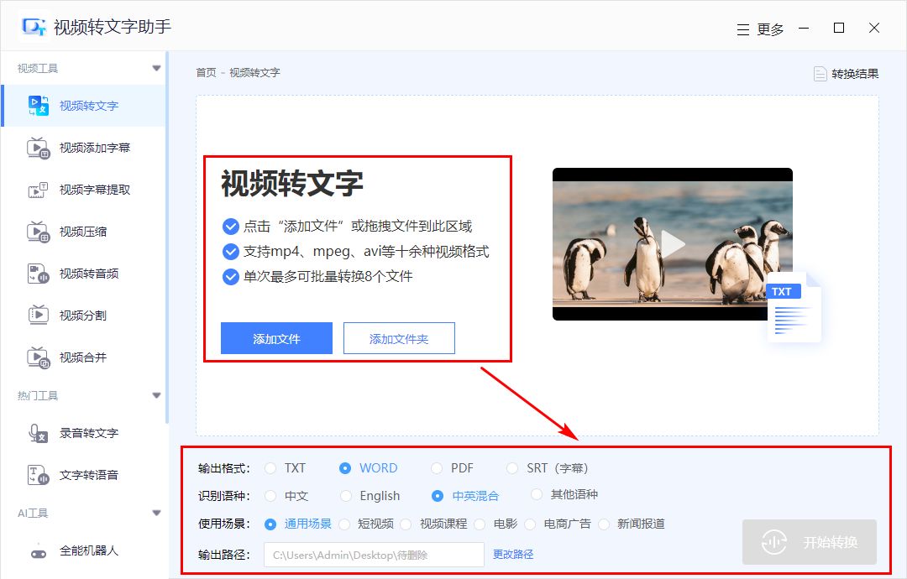907x579 pixels.
Task: Collapse the 视频工具 section arrow
Action: point(156,68)
